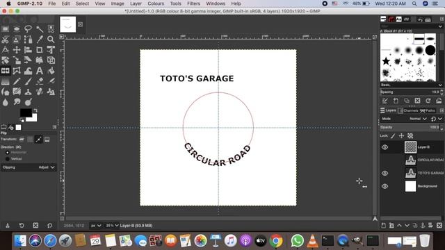The height and width of the screenshot is (250, 445).
Task: Pick the Pencil tool
Action: pos(17,81)
